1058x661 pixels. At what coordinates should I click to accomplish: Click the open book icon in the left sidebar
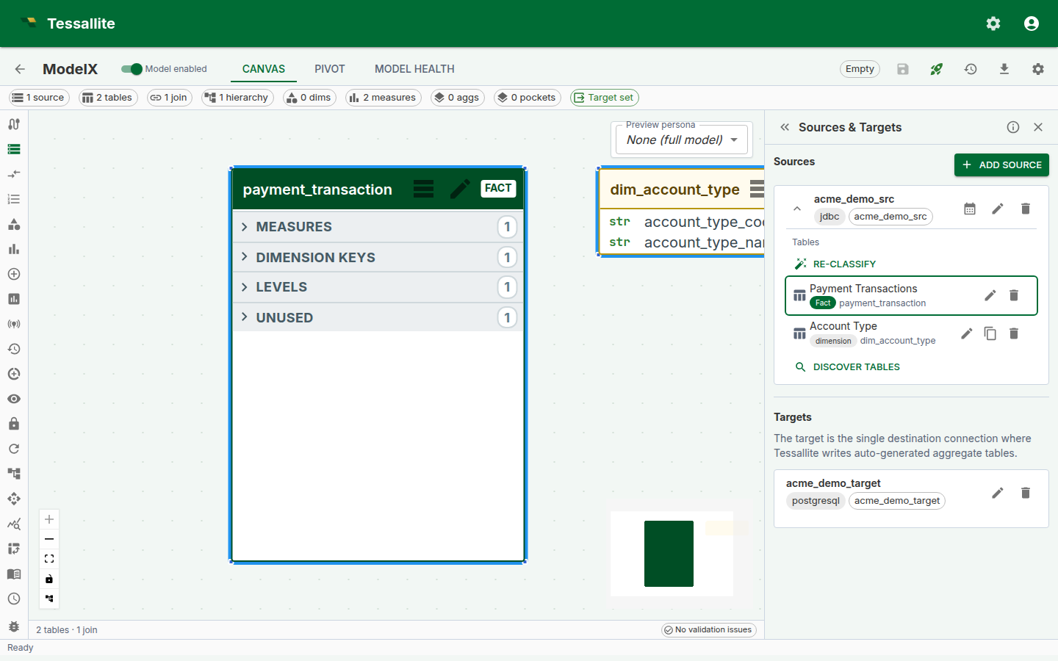click(14, 574)
